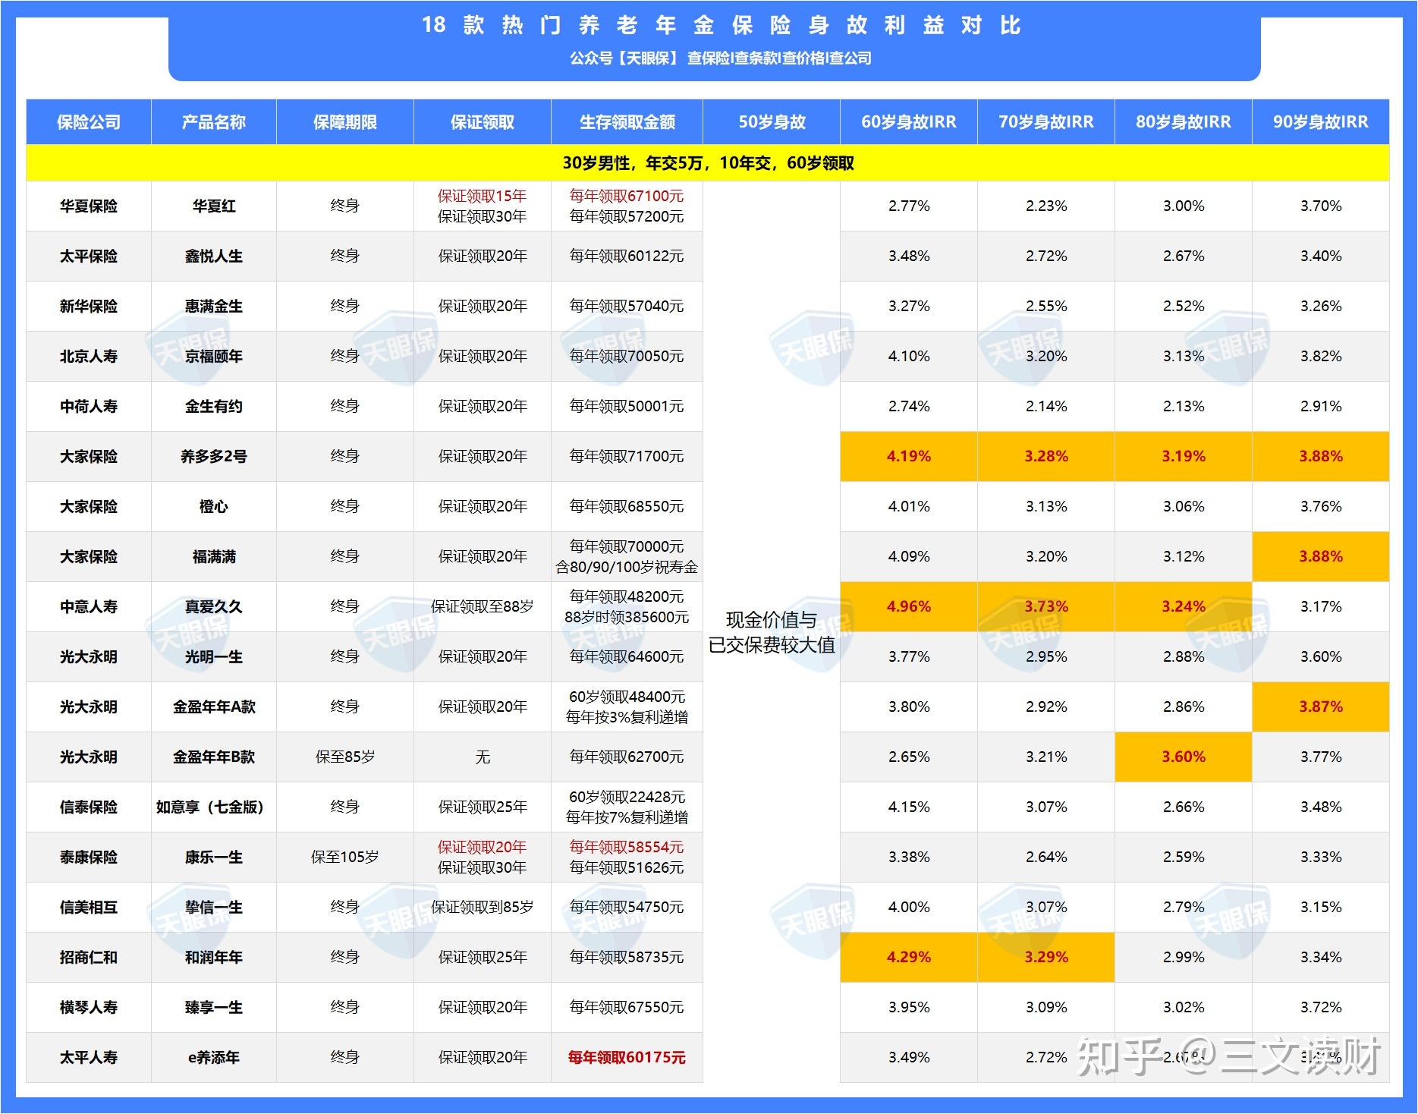This screenshot has height=1114, width=1418.
Task: Click the 公众号【天眼保】 subtitle text
Action: [x=721, y=58]
